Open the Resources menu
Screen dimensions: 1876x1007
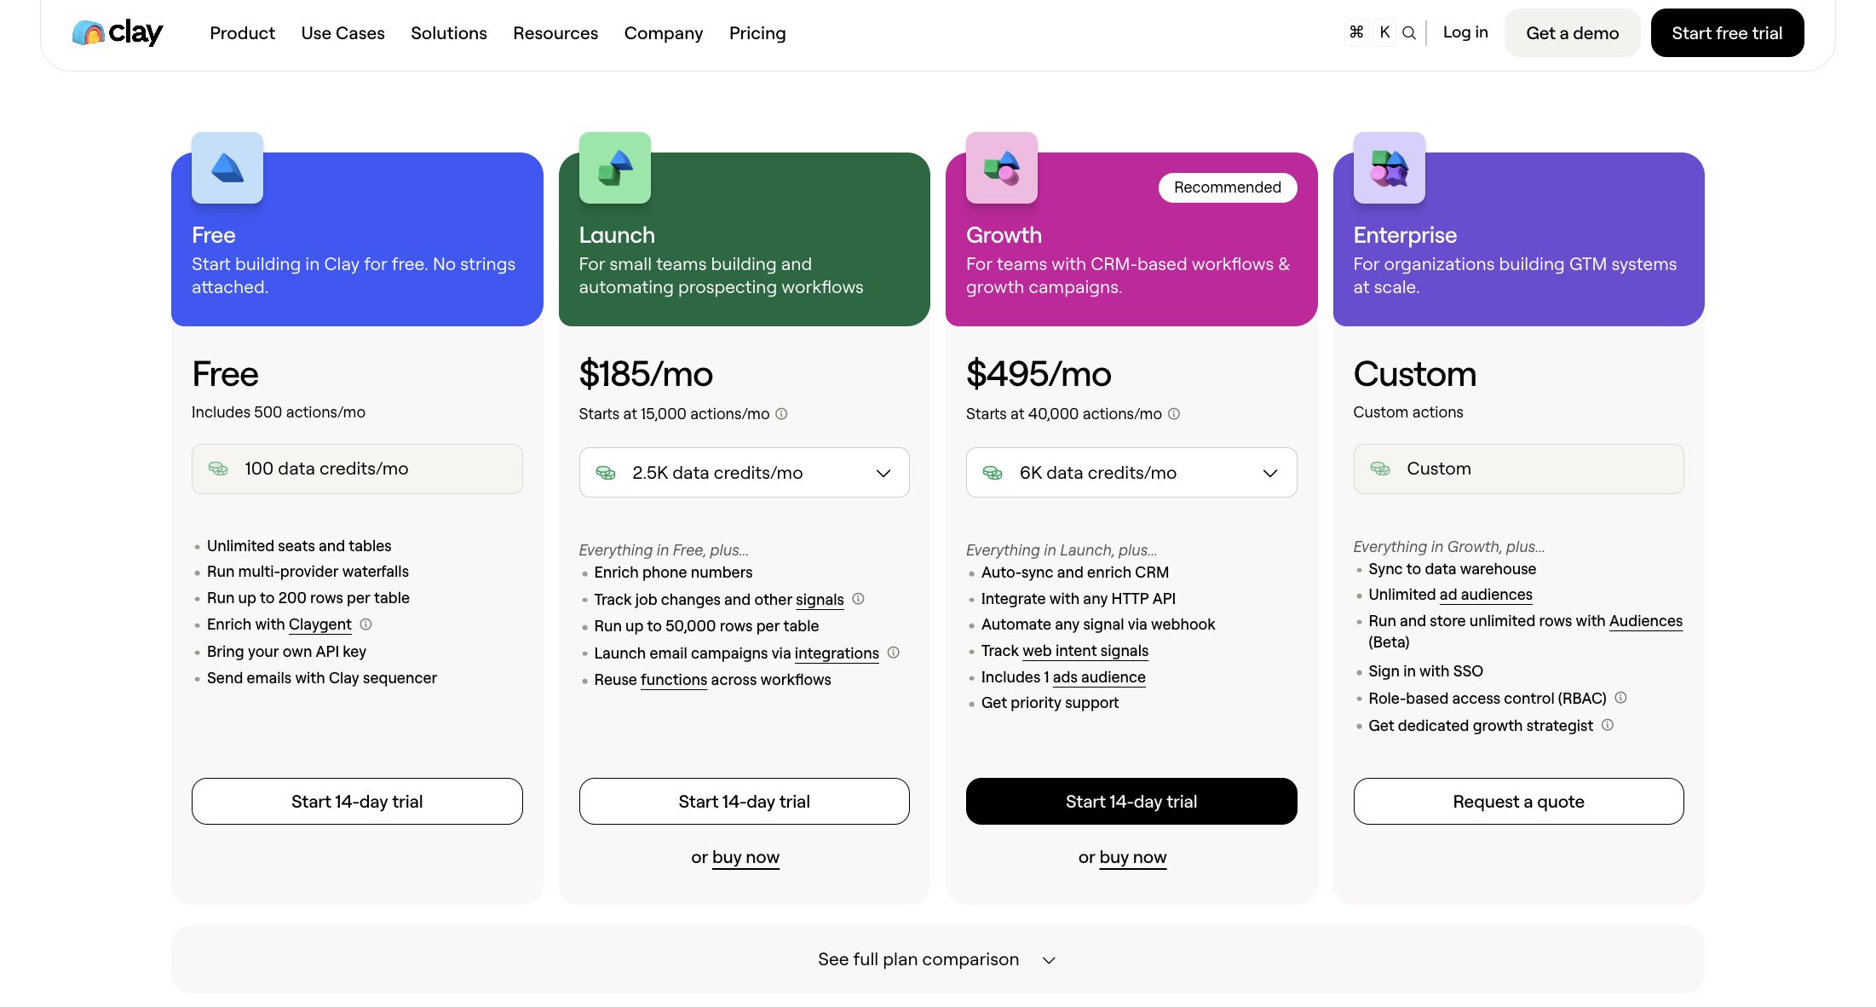coord(555,33)
